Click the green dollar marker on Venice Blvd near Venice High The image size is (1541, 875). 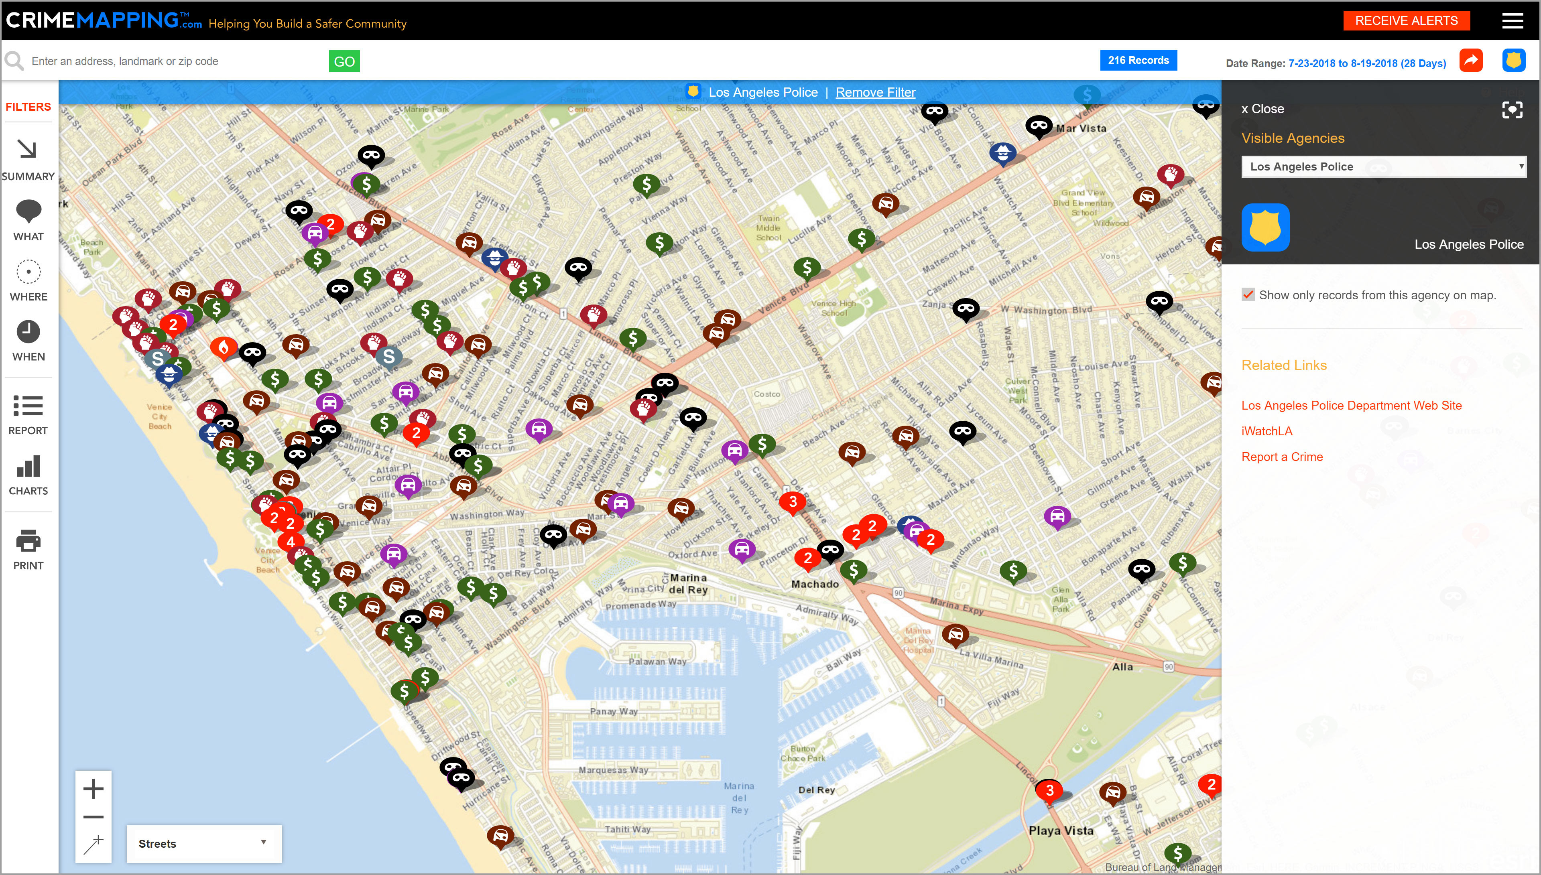807,269
